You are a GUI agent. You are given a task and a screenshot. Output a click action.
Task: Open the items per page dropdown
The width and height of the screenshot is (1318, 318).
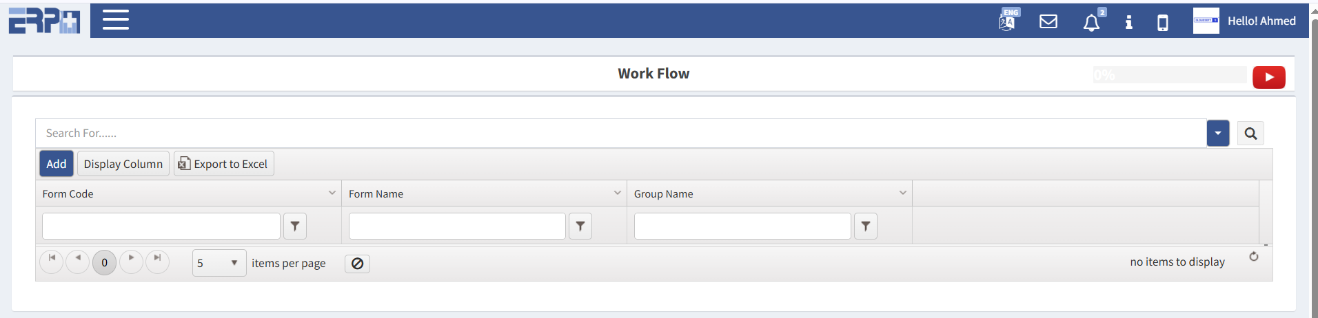tap(219, 263)
